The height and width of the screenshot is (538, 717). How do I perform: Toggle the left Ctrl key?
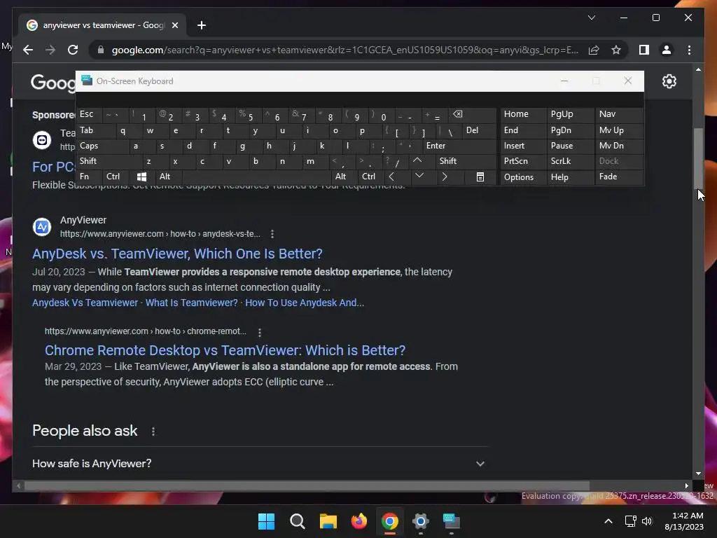(x=116, y=177)
